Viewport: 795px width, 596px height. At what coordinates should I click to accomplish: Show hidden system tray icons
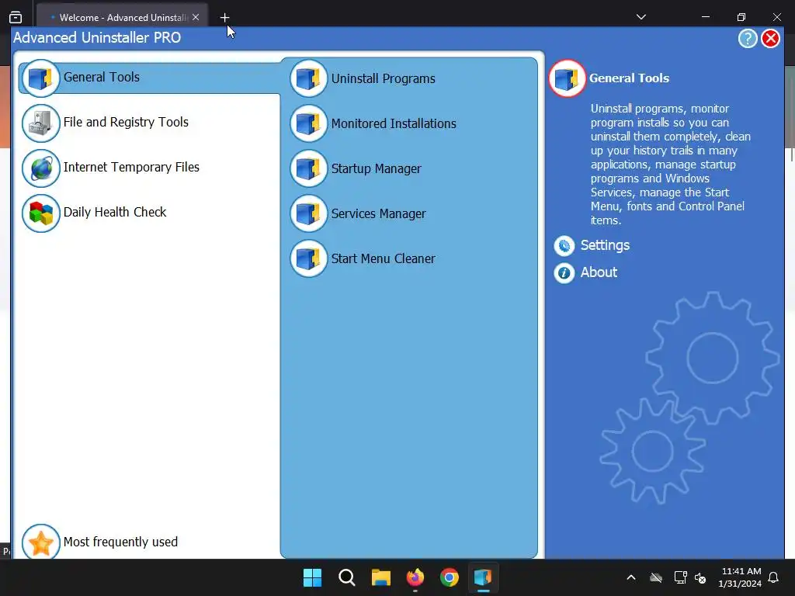(631, 577)
